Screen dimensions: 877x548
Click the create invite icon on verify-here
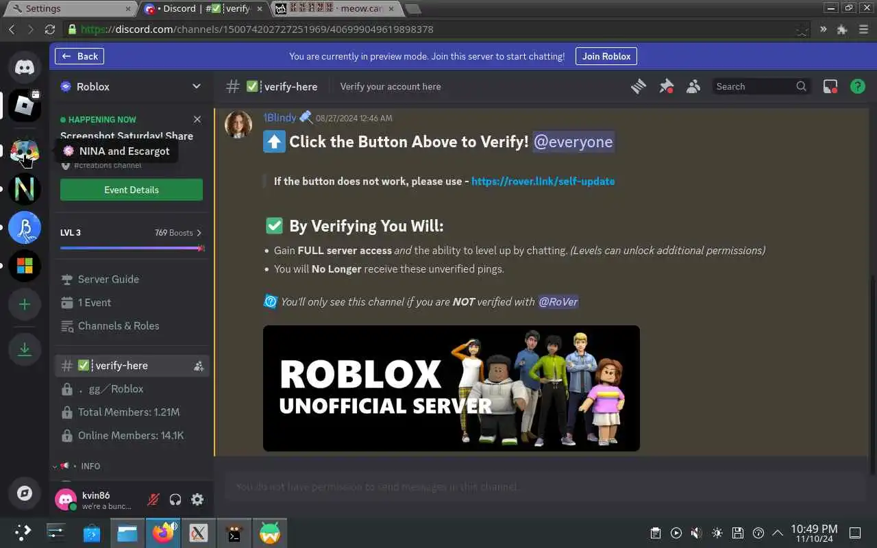point(199,366)
